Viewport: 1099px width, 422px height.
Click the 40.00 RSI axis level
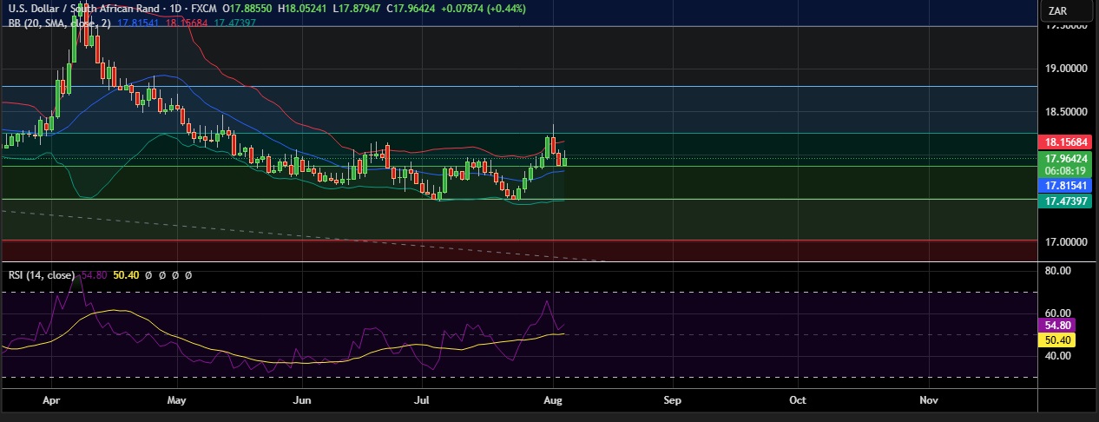pos(1058,355)
